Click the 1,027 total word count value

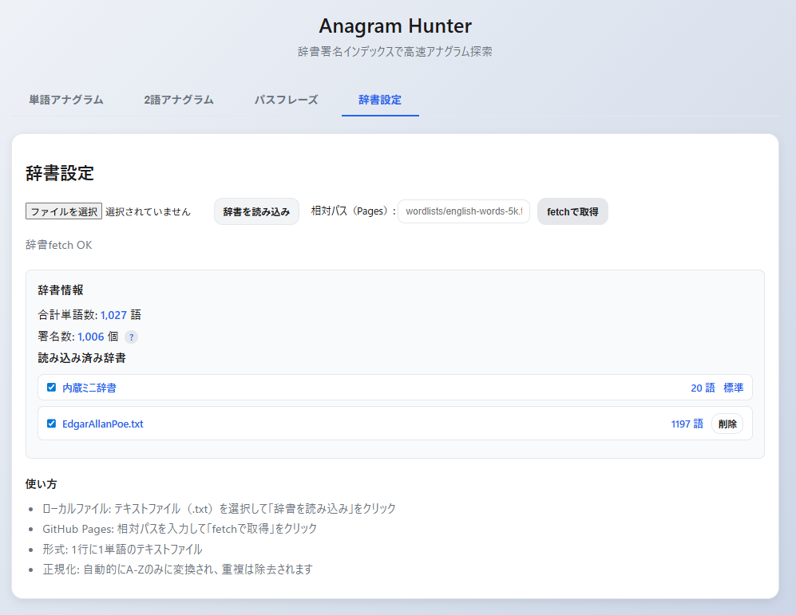coord(113,315)
